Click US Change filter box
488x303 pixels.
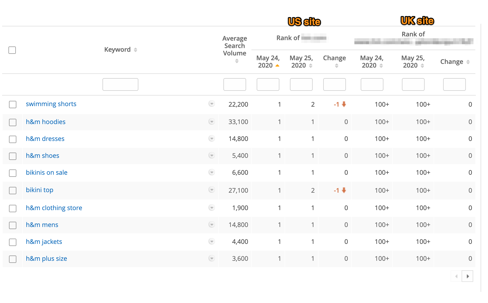tap(335, 84)
